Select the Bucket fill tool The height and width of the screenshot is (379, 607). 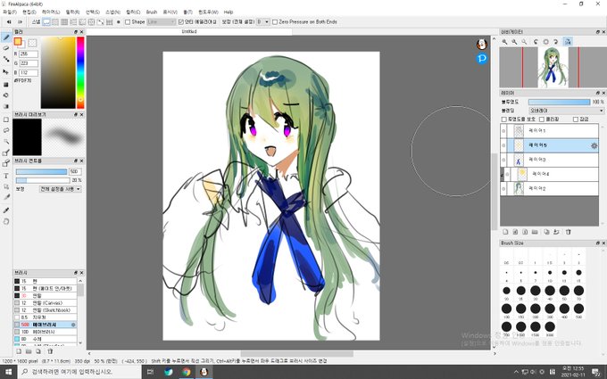pos(6,95)
